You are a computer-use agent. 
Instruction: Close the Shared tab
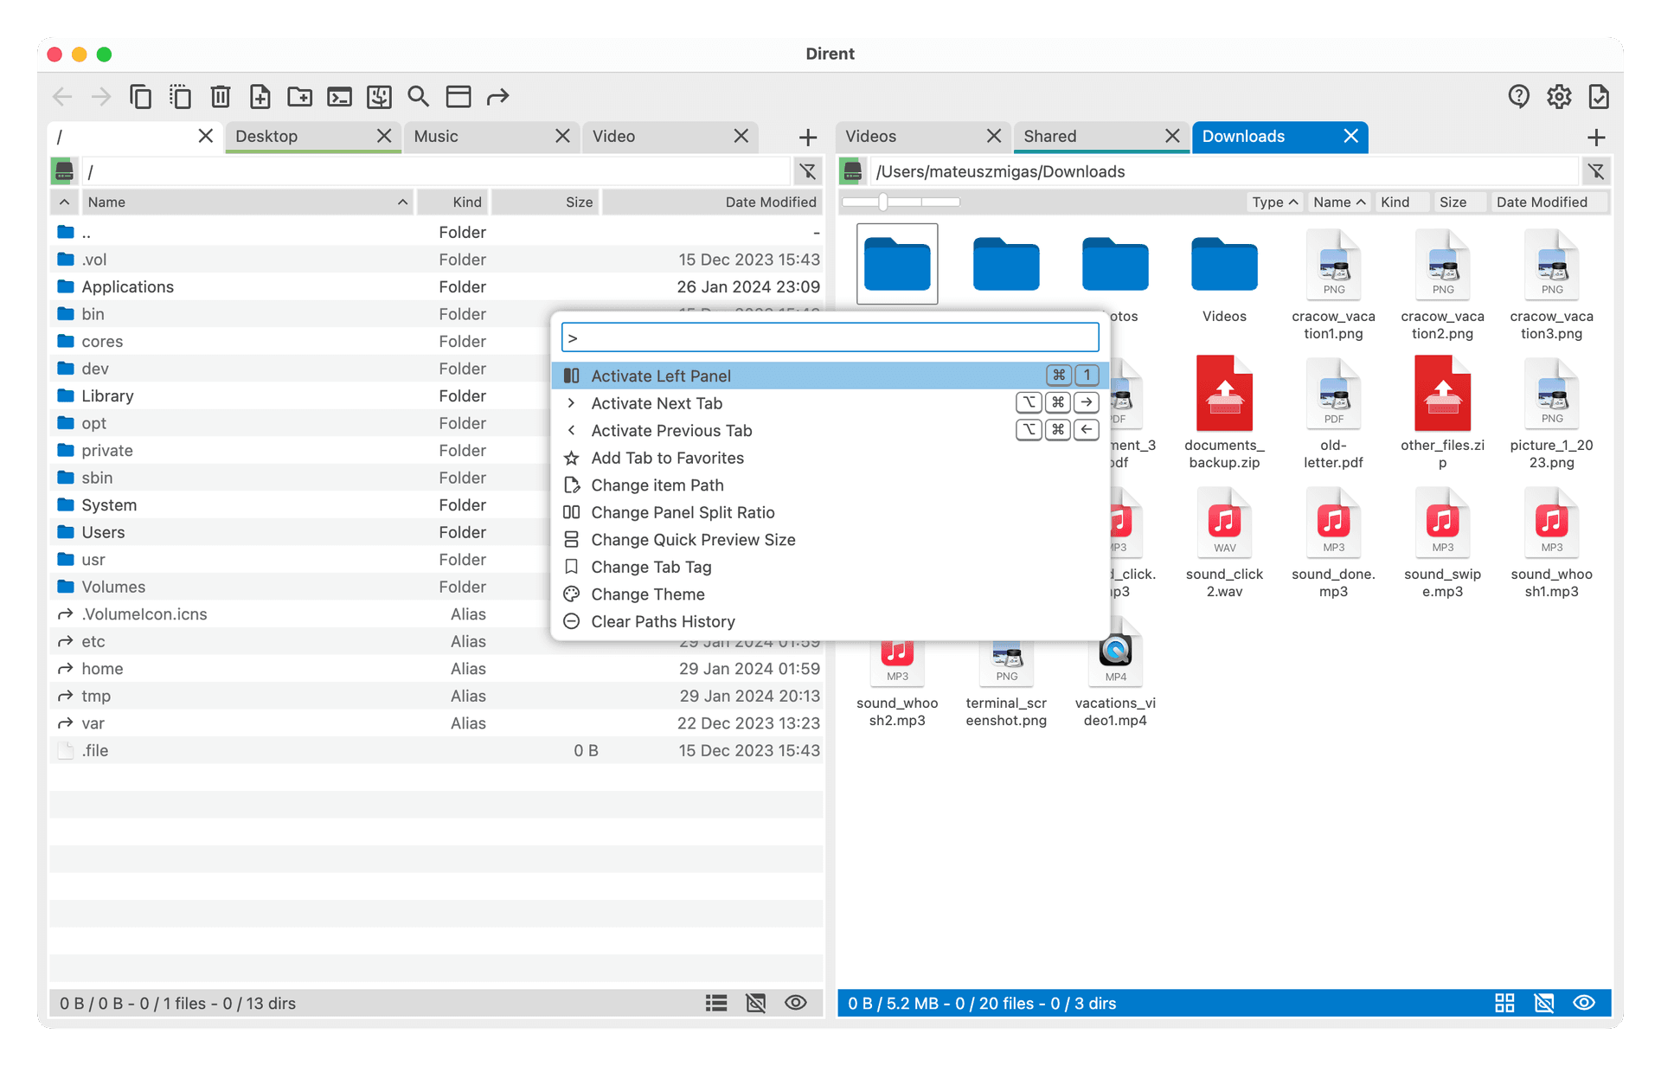click(1172, 136)
